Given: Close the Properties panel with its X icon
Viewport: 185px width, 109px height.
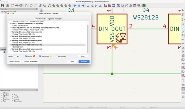Looking at the screenshot, I should click(37, 9).
